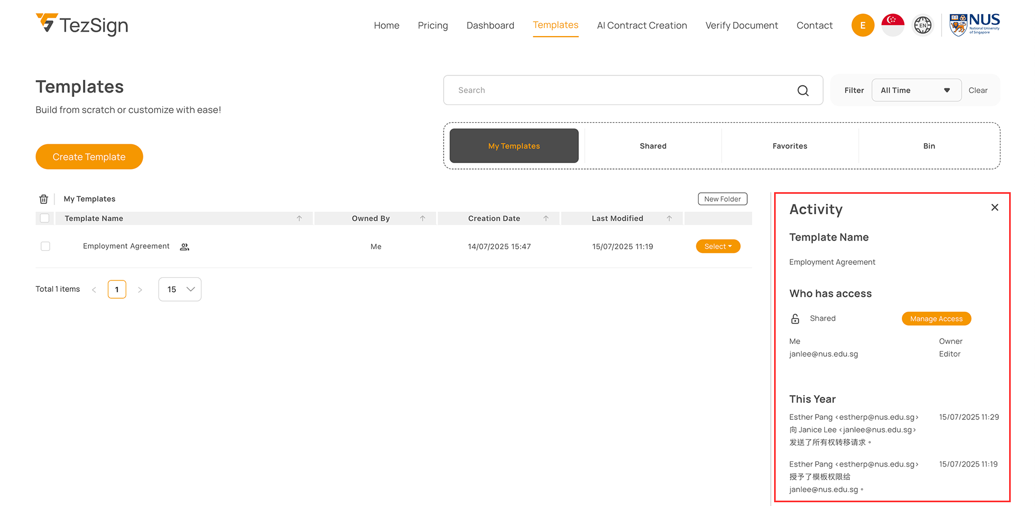Open the 15 items-per-page dropdown
Screen dimensions: 1035x506
coord(180,290)
